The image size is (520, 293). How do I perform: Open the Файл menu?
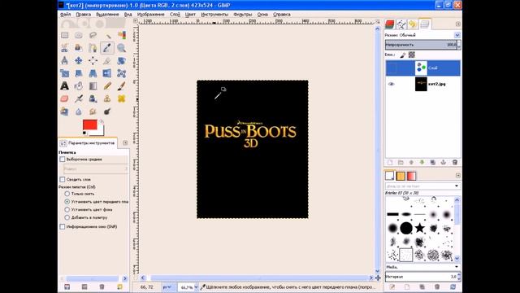coord(65,15)
